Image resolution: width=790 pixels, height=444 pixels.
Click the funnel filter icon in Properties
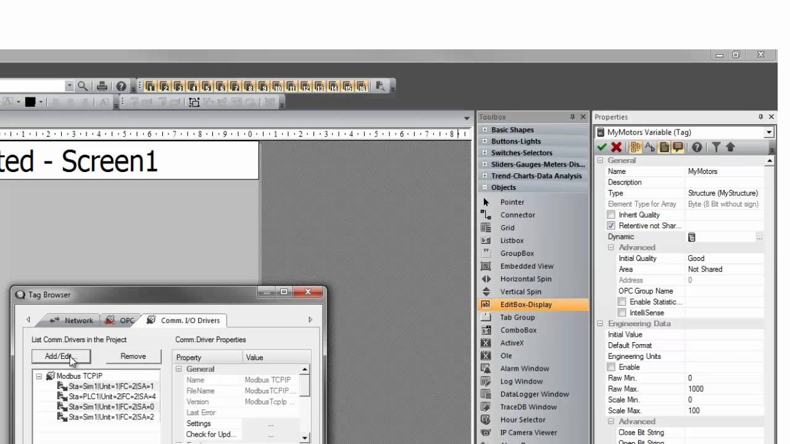click(716, 147)
